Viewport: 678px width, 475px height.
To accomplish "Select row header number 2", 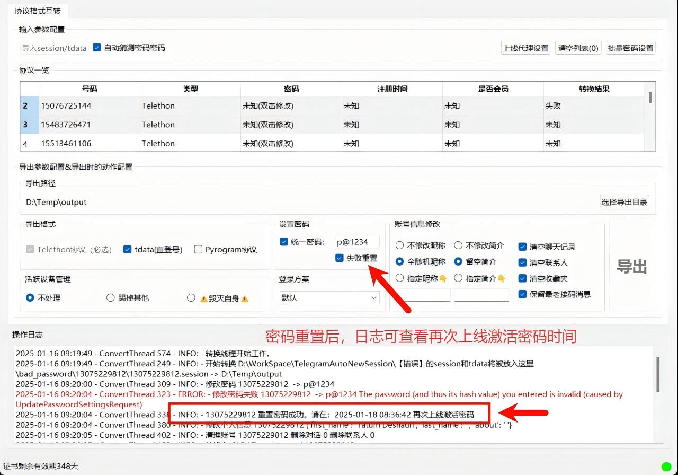I will (x=30, y=105).
